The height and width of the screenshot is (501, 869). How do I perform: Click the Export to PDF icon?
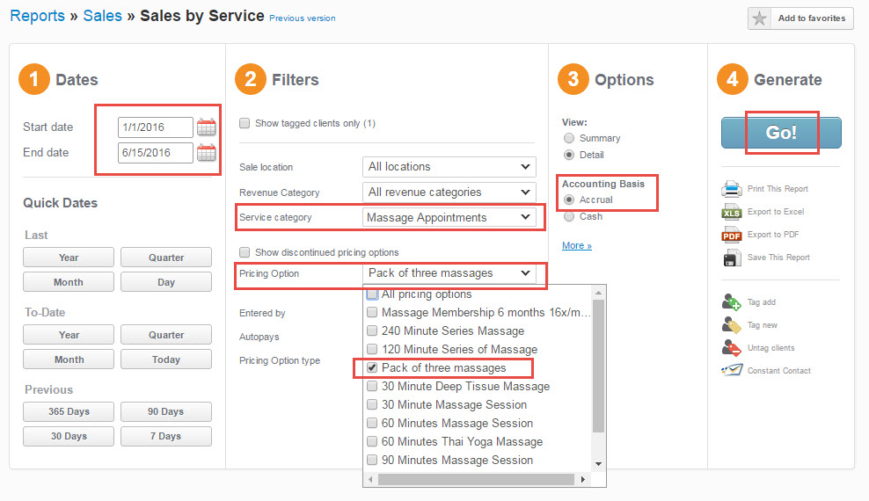tap(732, 235)
